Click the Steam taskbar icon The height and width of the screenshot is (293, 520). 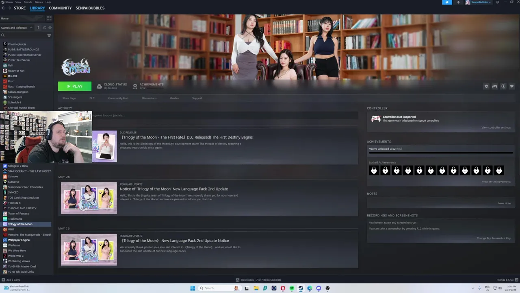(301, 288)
